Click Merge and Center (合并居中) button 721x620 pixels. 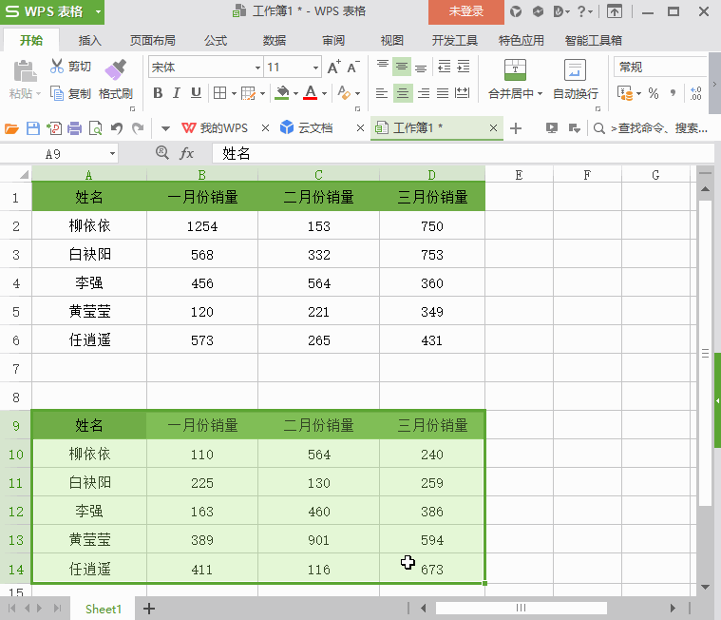515,79
